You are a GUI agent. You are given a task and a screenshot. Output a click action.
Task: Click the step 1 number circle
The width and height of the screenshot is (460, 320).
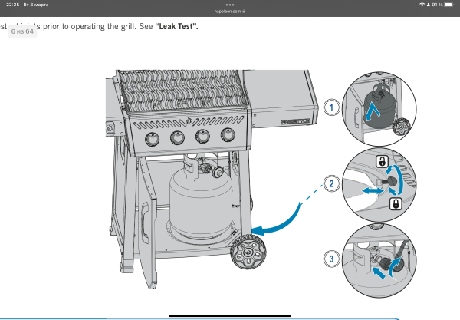tap(330, 107)
